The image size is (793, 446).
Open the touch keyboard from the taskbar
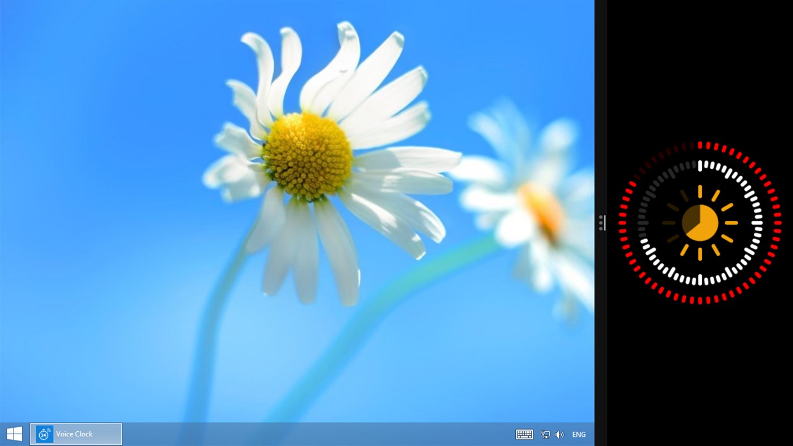[524, 434]
